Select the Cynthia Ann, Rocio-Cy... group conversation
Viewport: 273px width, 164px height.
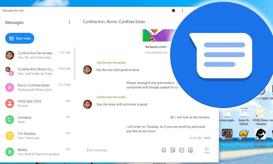(x=38, y=71)
